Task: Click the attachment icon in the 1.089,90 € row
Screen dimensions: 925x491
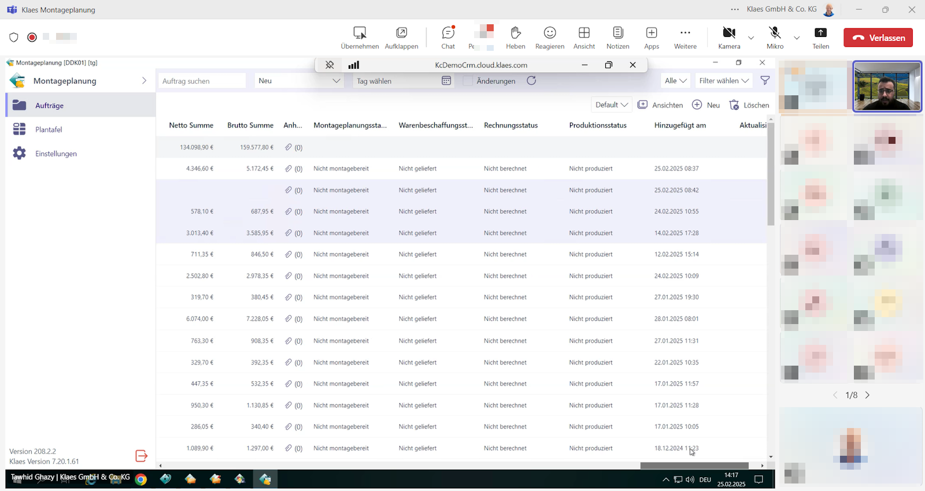Action: (288, 448)
